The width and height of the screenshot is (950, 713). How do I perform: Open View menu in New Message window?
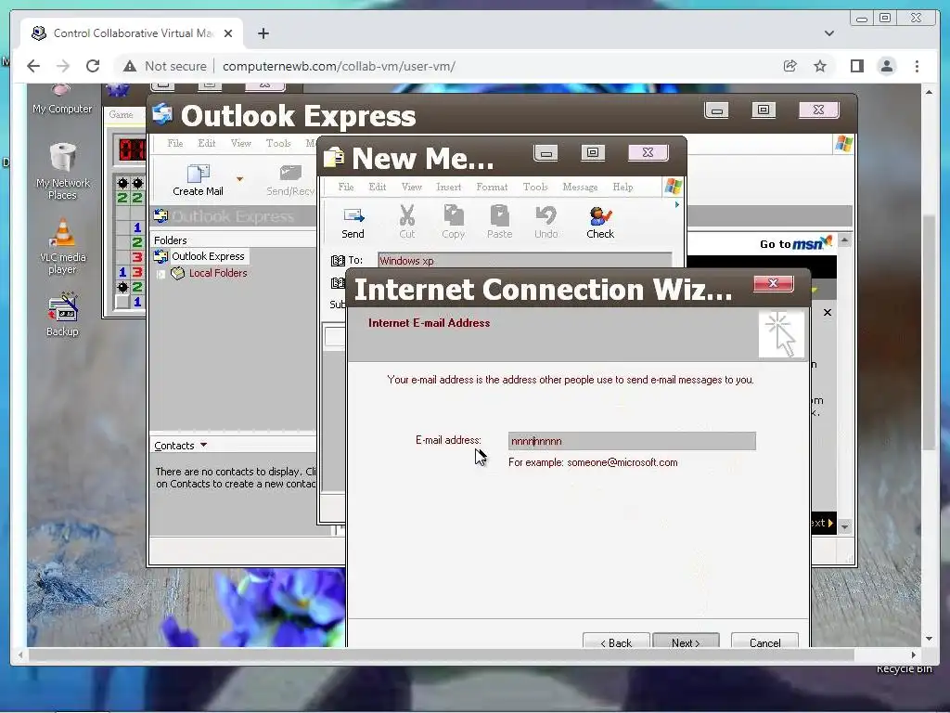411,187
